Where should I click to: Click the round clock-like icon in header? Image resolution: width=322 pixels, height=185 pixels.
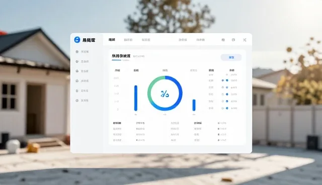coord(233,40)
